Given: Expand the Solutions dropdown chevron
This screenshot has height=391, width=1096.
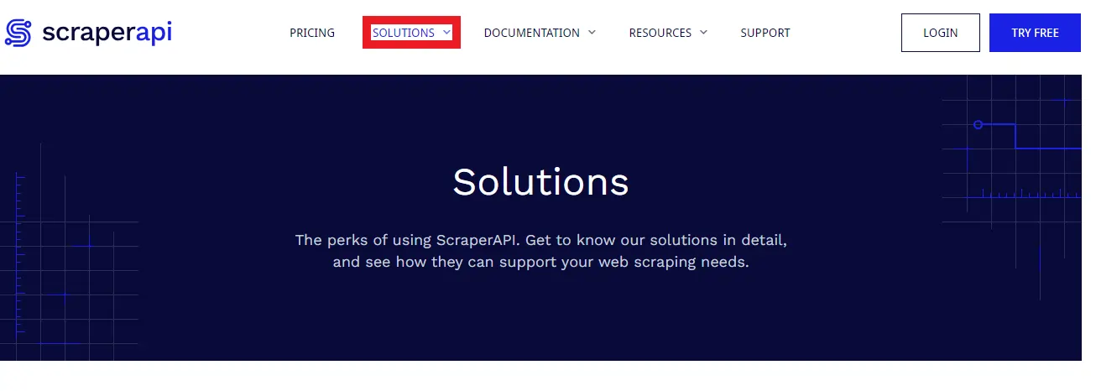Looking at the screenshot, I should point(446,33).
